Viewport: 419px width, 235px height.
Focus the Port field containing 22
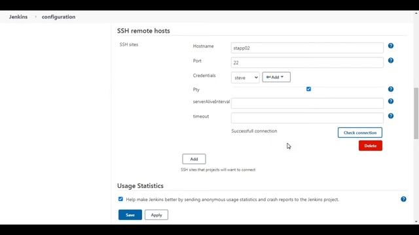[307, 63]
